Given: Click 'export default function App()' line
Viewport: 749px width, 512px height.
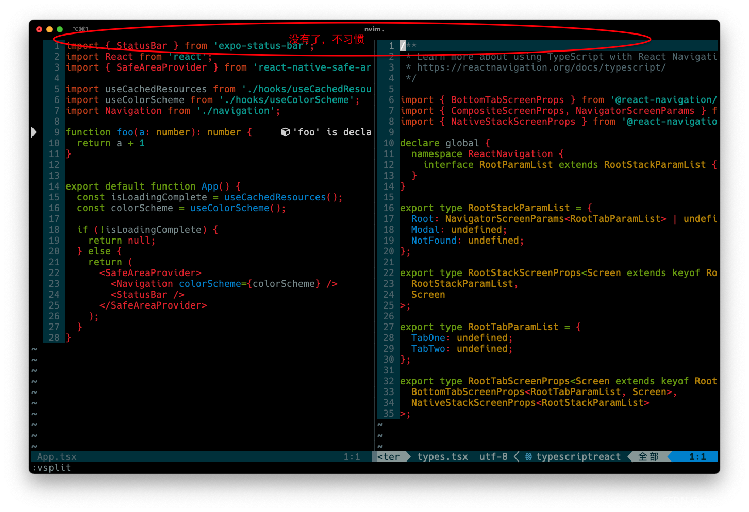Looking at the screenshot, I should coord(153,186).
